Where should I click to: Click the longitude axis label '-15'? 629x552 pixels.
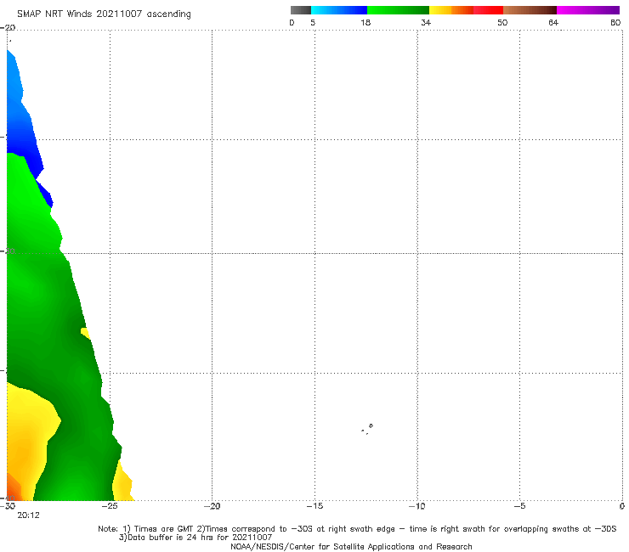click(x=314, y=506)
